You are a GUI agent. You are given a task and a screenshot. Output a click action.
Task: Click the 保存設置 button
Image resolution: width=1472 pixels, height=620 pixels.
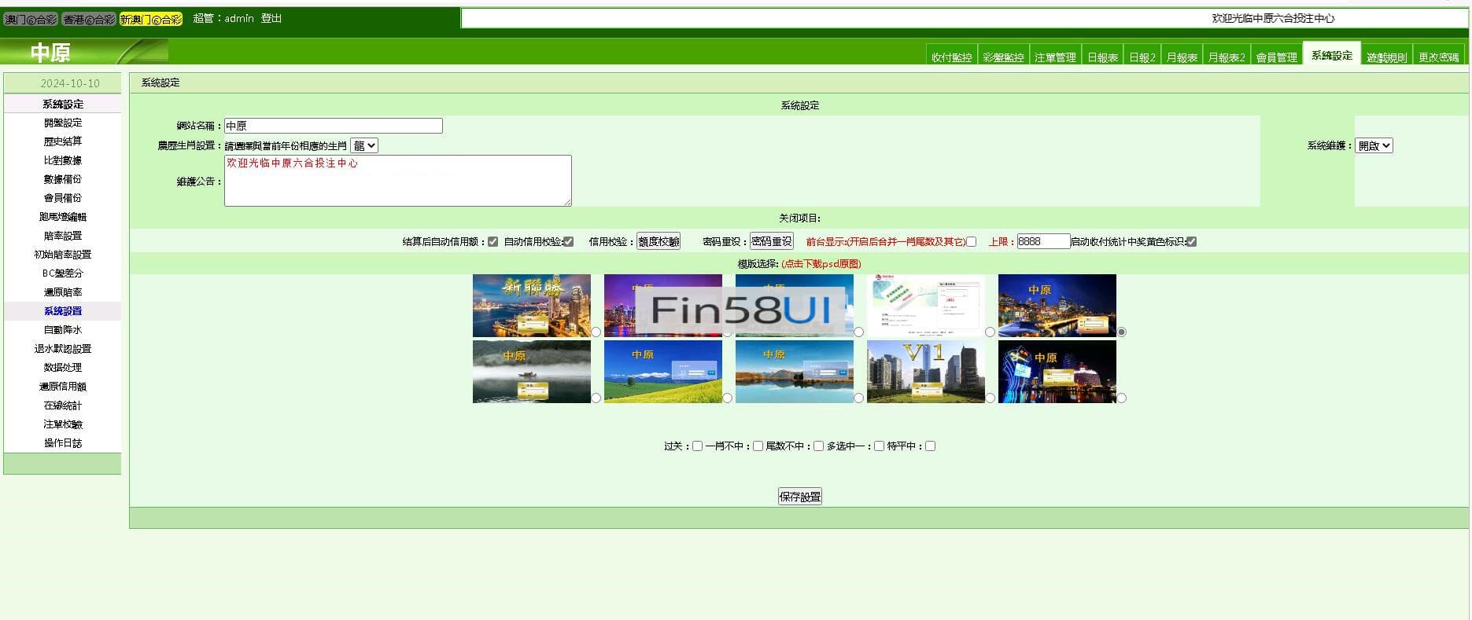799,497
